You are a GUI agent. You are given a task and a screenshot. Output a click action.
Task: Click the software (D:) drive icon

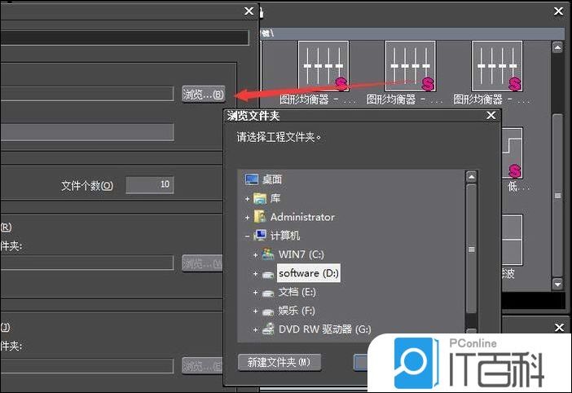pos(268,274)
